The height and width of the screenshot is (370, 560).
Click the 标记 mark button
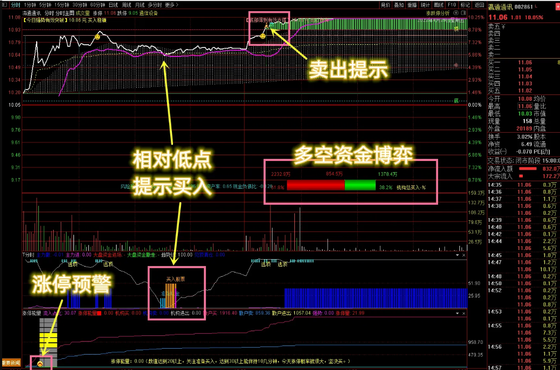[465, 5]
